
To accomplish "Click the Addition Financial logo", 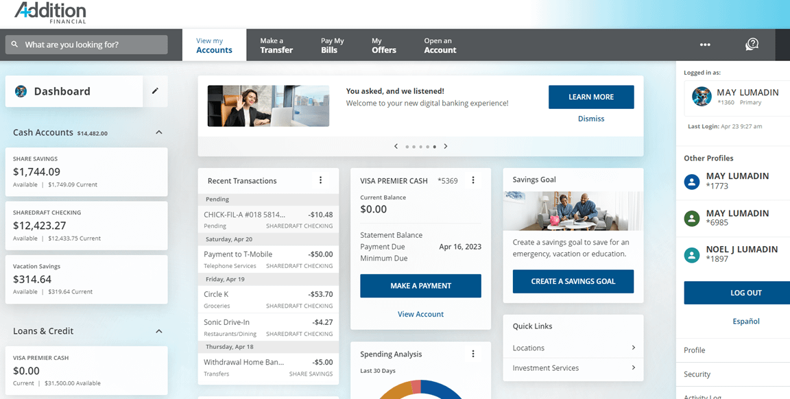I will (50, 12).
